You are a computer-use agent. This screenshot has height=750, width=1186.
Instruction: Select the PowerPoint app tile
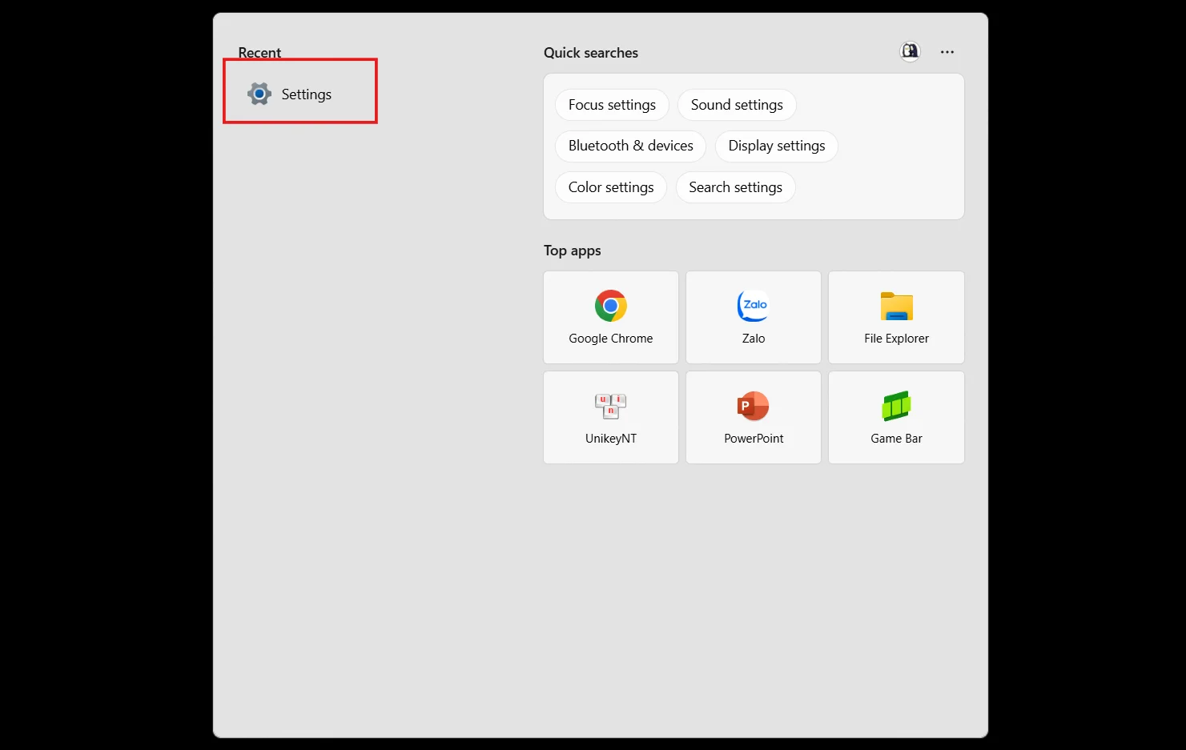(753, 417)
